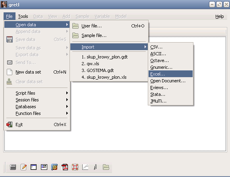Expand the Import submenu arrow
Viewport: 230px width, 177px height.
[x=145, y=47]
